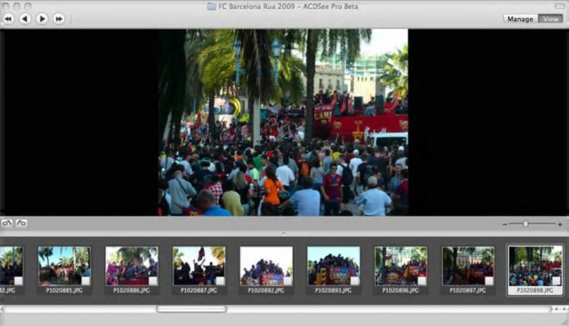
Task: Click the FC Barcelona Rua 2009 folder icon in title bar
Action: point(211,7)
